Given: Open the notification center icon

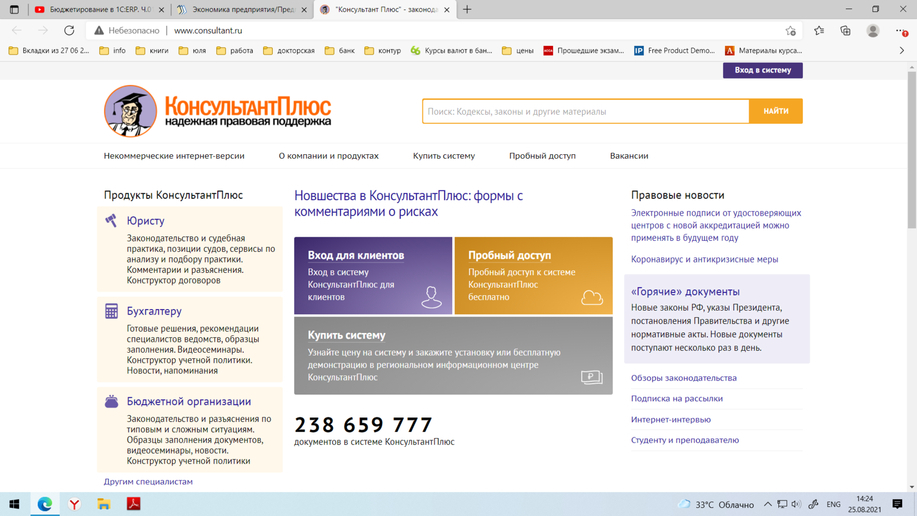Looking at the screenshot, I should coord(898,504).
